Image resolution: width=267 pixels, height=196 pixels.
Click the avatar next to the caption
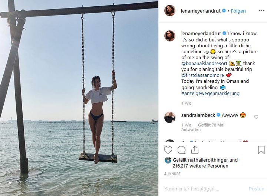tap(170, 36)
